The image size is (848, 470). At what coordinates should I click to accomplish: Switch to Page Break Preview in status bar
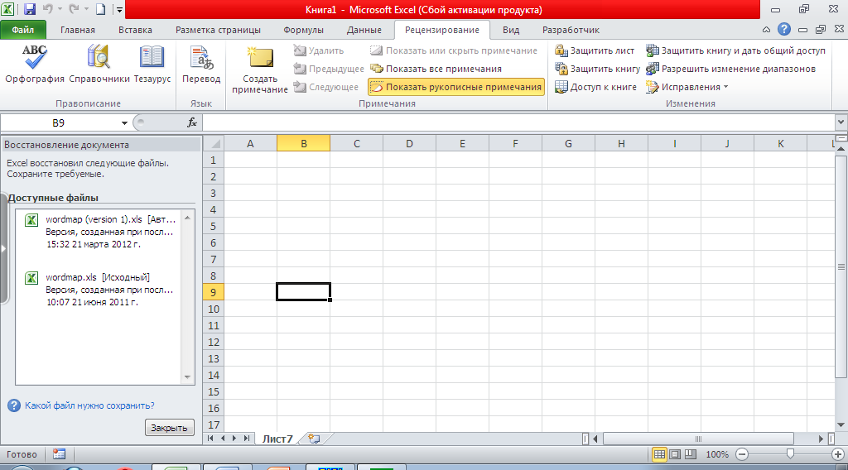[x=691, y=455]
